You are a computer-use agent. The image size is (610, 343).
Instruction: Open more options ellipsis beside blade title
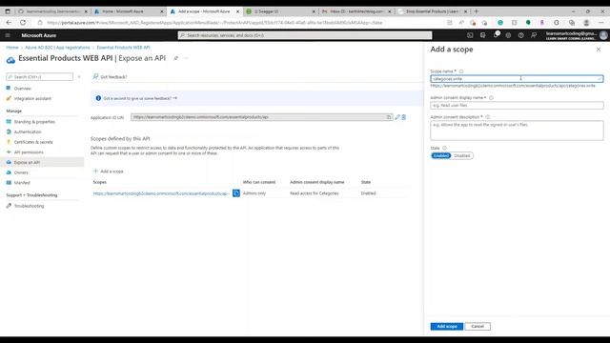pos(187,58)
